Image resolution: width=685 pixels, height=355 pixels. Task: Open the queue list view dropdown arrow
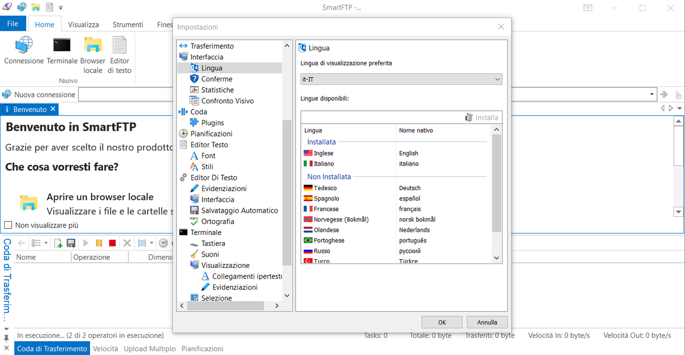(45, 243)
